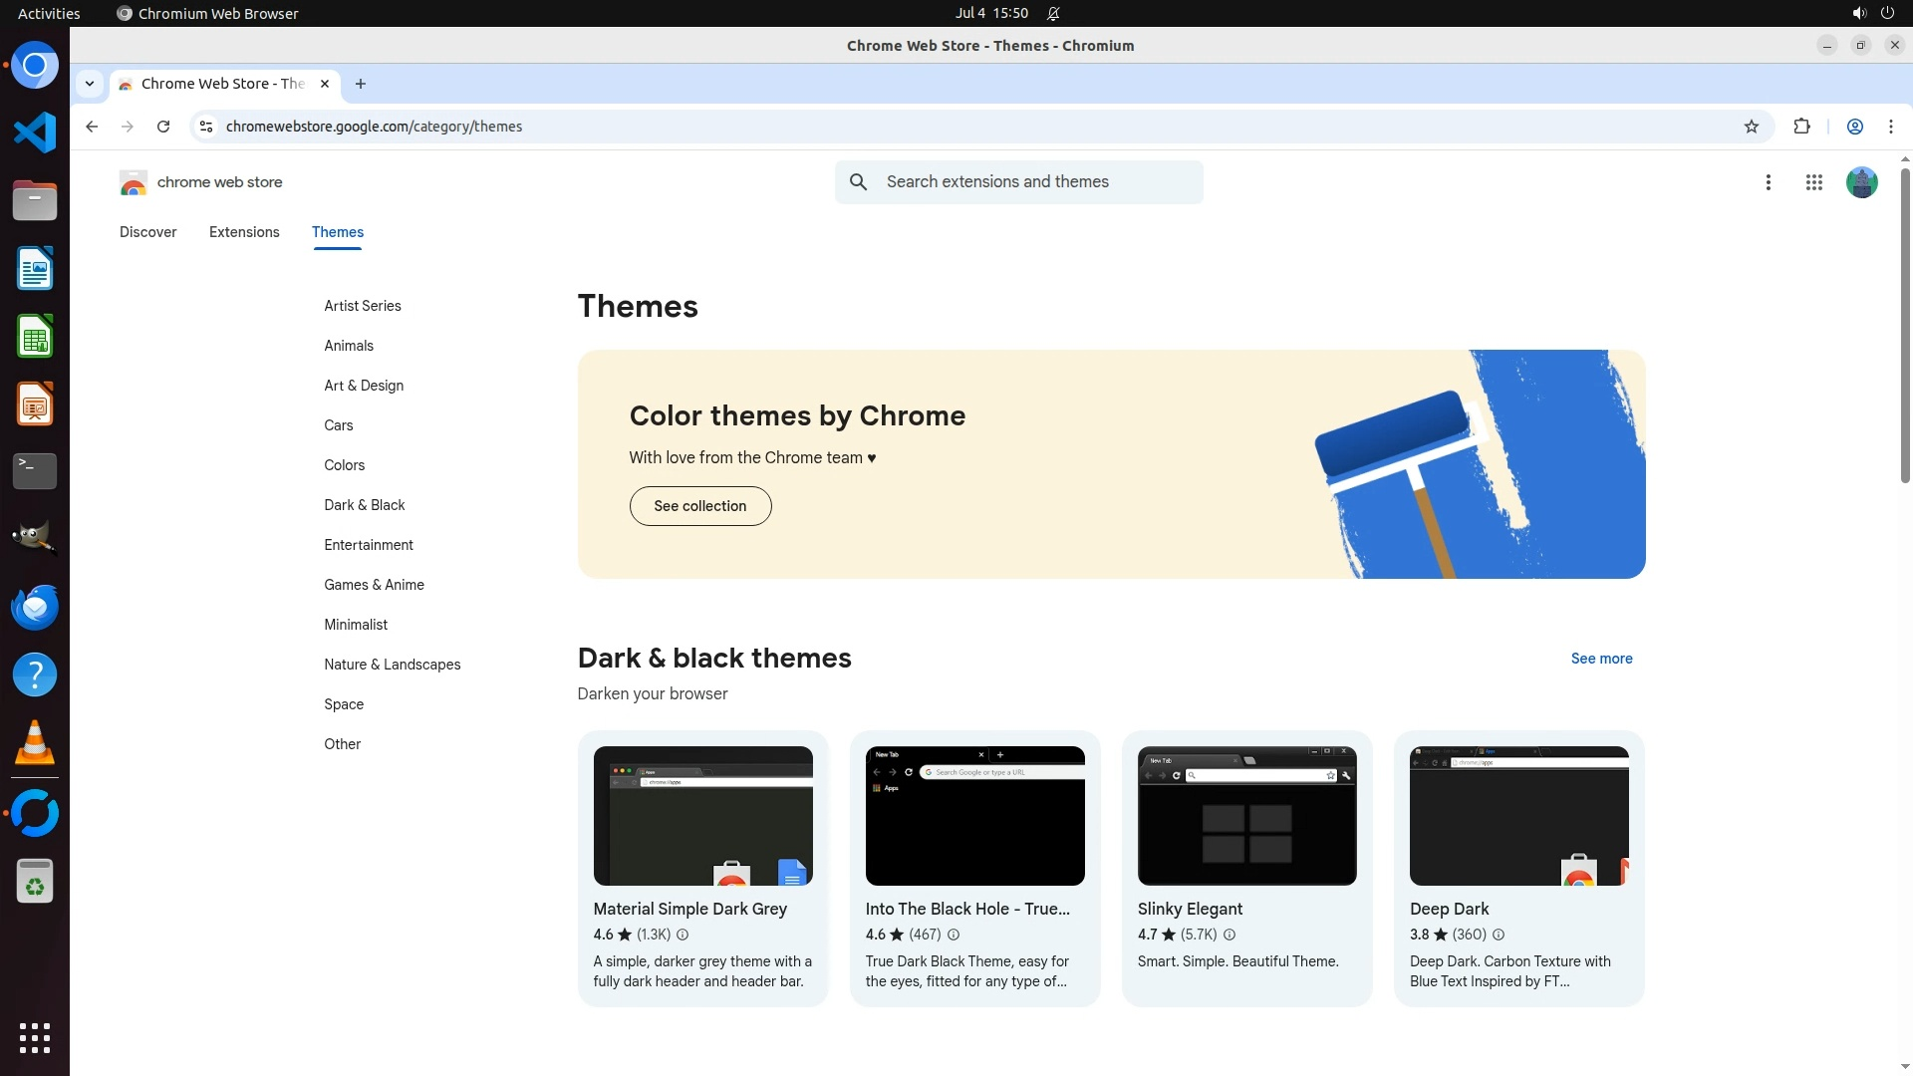Switch to the Extensions tab
The height and width of the screenshot is (1076, 1913).
(x=244, y=232)
